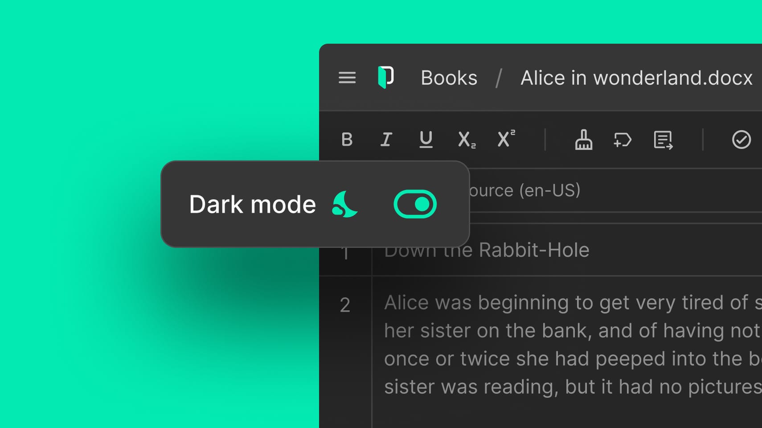
Task: Toggle bold formatting
Action: (347, 140)
